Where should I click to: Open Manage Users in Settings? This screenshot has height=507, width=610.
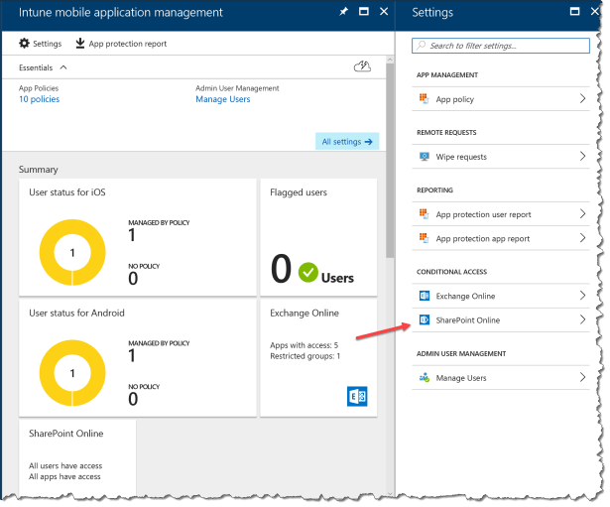coord(501,377)
